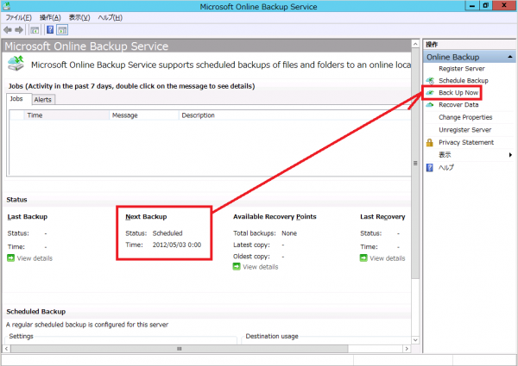Open the 操作(A) menu

(50, 17)
